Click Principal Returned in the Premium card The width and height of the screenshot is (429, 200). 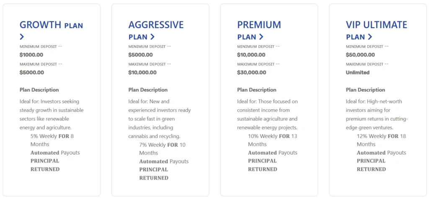pyautogui.click(x=262, y=165)
